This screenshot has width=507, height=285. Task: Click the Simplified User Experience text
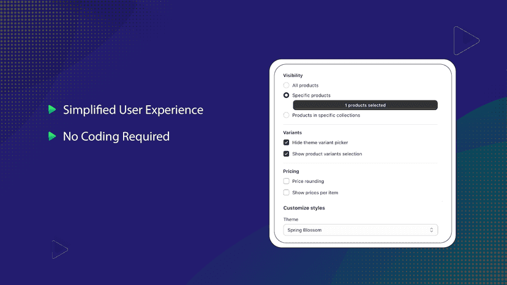click(133, 110)
